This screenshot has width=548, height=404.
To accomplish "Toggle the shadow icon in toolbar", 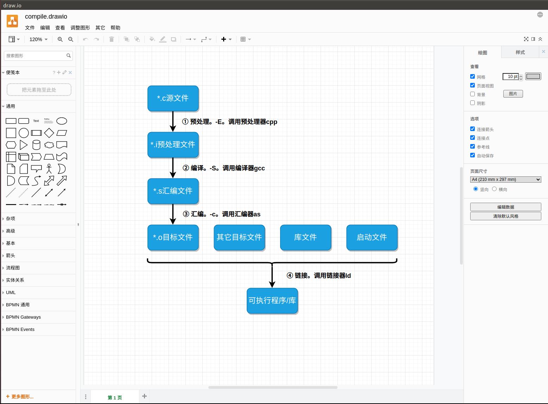I will pos(174,39).
